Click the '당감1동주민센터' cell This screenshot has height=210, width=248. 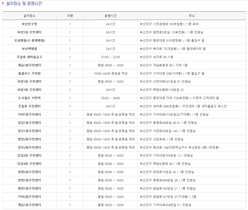29,123
